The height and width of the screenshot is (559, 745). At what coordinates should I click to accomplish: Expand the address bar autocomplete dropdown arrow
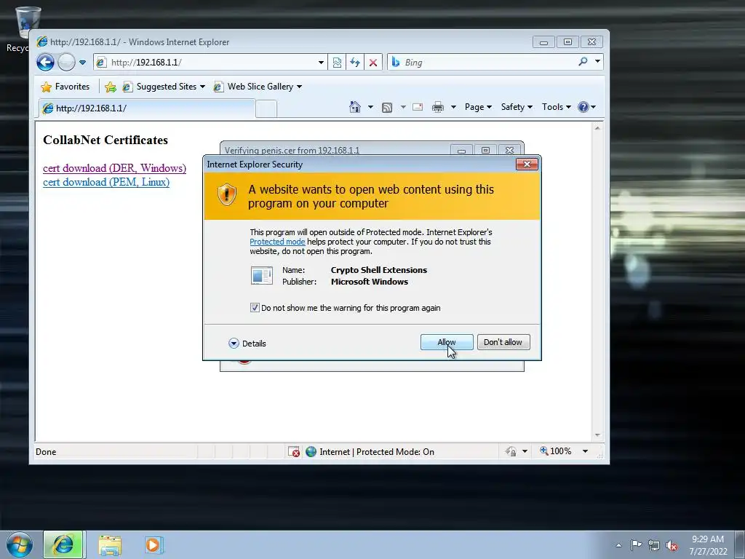[x=321, y=63]
